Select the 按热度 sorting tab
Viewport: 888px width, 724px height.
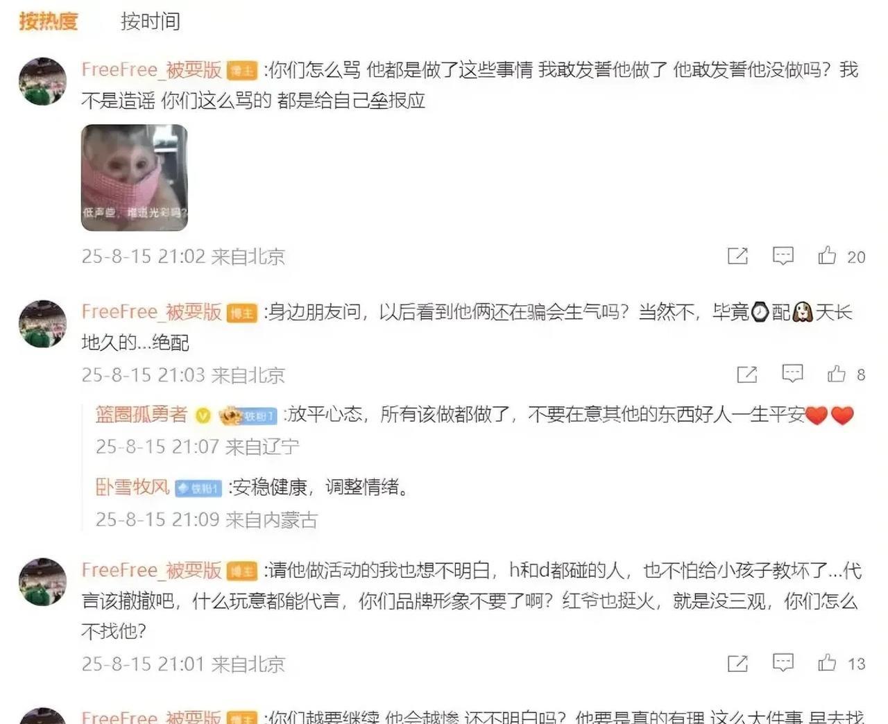click(48, 21)
